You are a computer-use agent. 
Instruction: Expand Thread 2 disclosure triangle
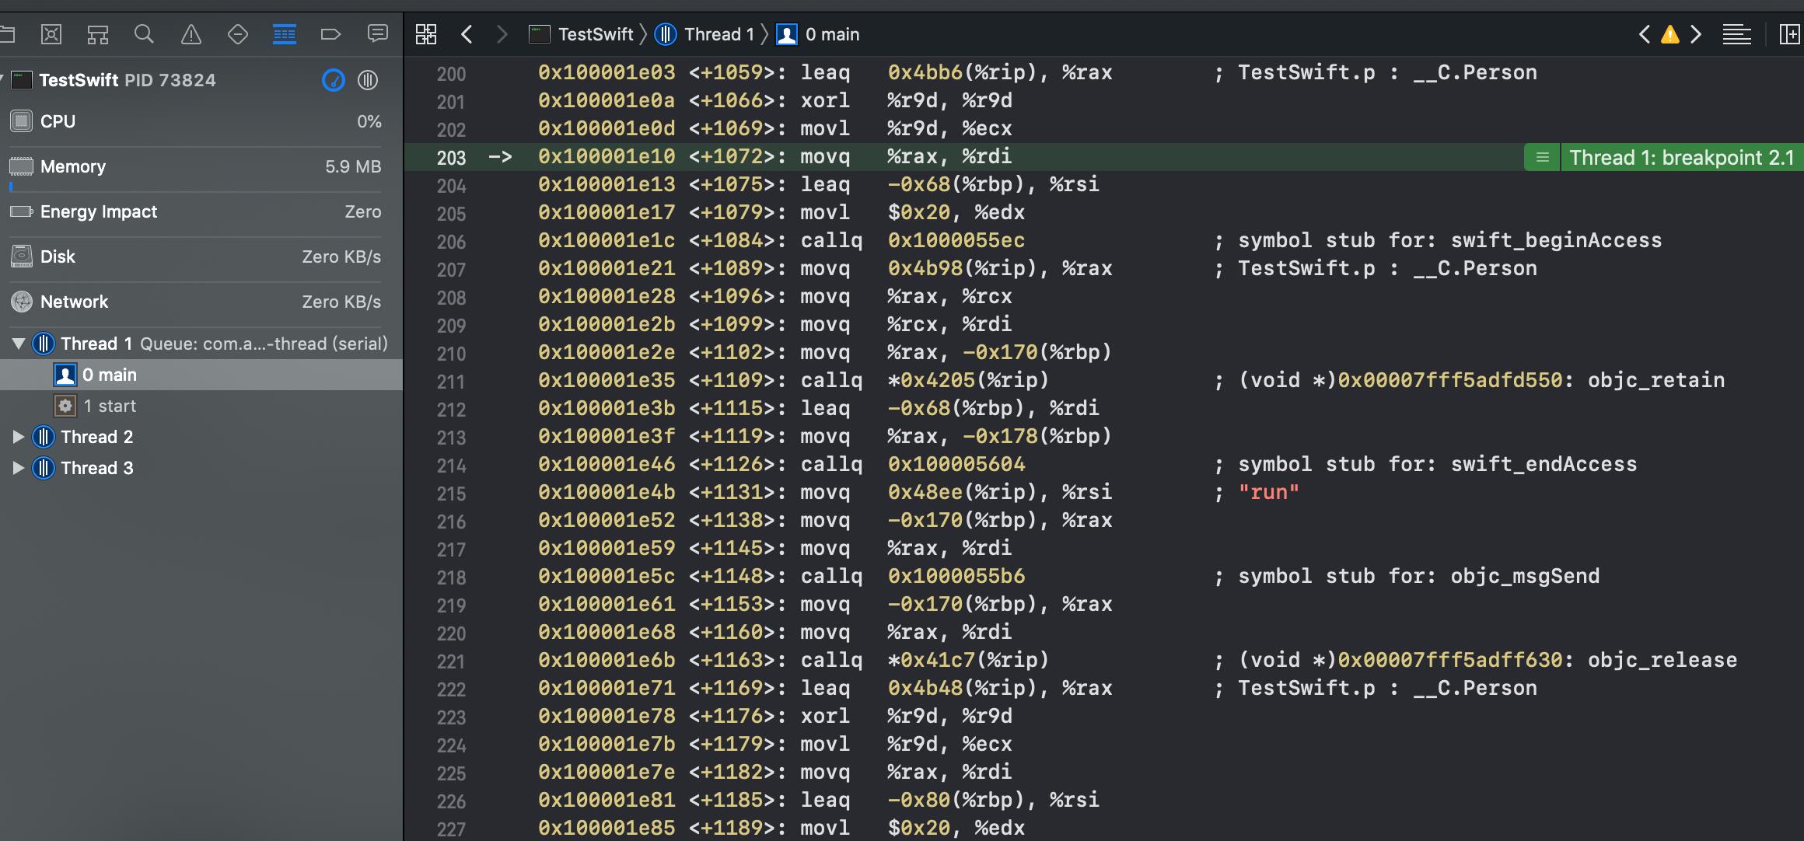(19, 437)
